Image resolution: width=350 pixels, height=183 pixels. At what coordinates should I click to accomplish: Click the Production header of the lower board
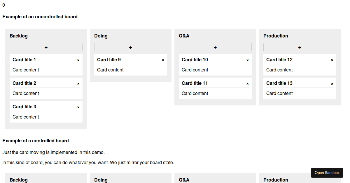pos(276,180)
